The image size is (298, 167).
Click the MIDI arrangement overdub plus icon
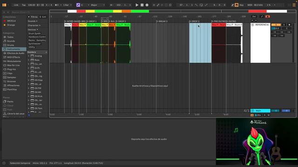[x=154, y=5]
